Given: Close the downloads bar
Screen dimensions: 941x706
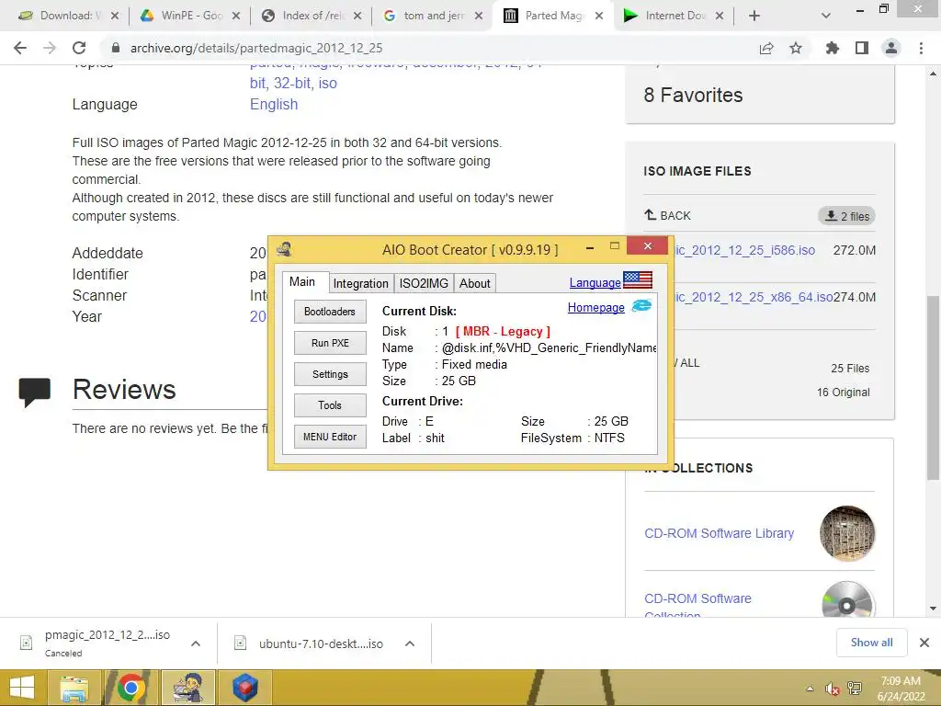Looking at the screenshot, I should [x=924, y=643].
